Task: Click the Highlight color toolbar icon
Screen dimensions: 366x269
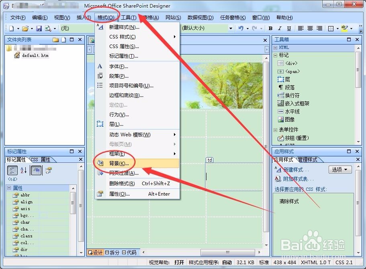Action: click(344, 28)
